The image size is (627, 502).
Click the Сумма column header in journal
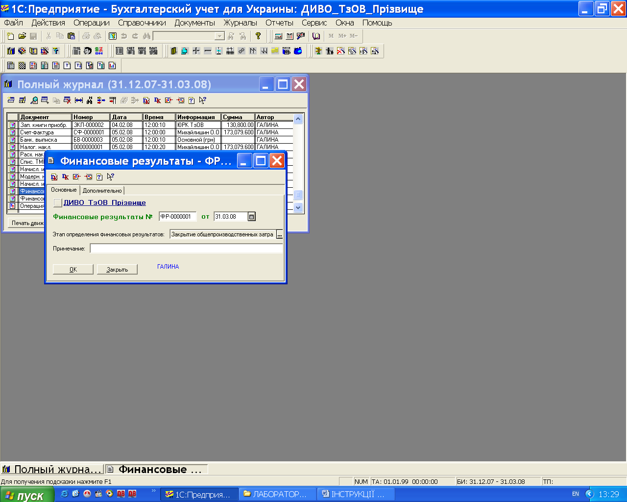coord(238,117)
